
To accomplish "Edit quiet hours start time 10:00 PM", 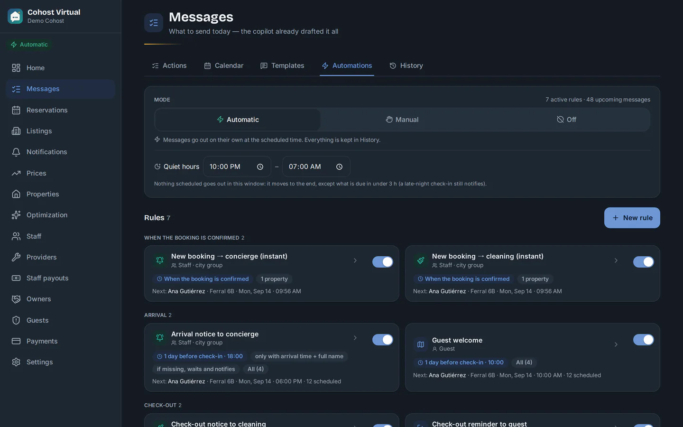I will pos(237,167).
